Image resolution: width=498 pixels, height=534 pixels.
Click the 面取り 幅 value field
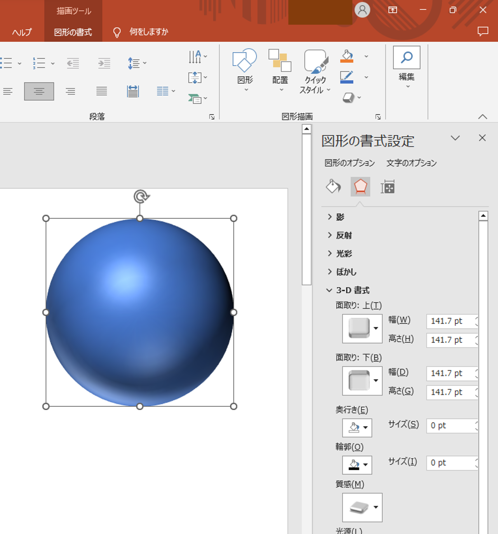[x=451, y=321]
